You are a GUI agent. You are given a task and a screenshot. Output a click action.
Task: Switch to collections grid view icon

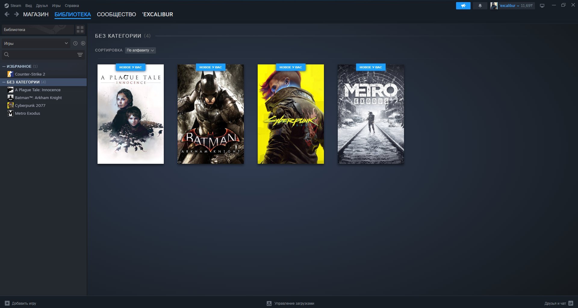point(80,30)
